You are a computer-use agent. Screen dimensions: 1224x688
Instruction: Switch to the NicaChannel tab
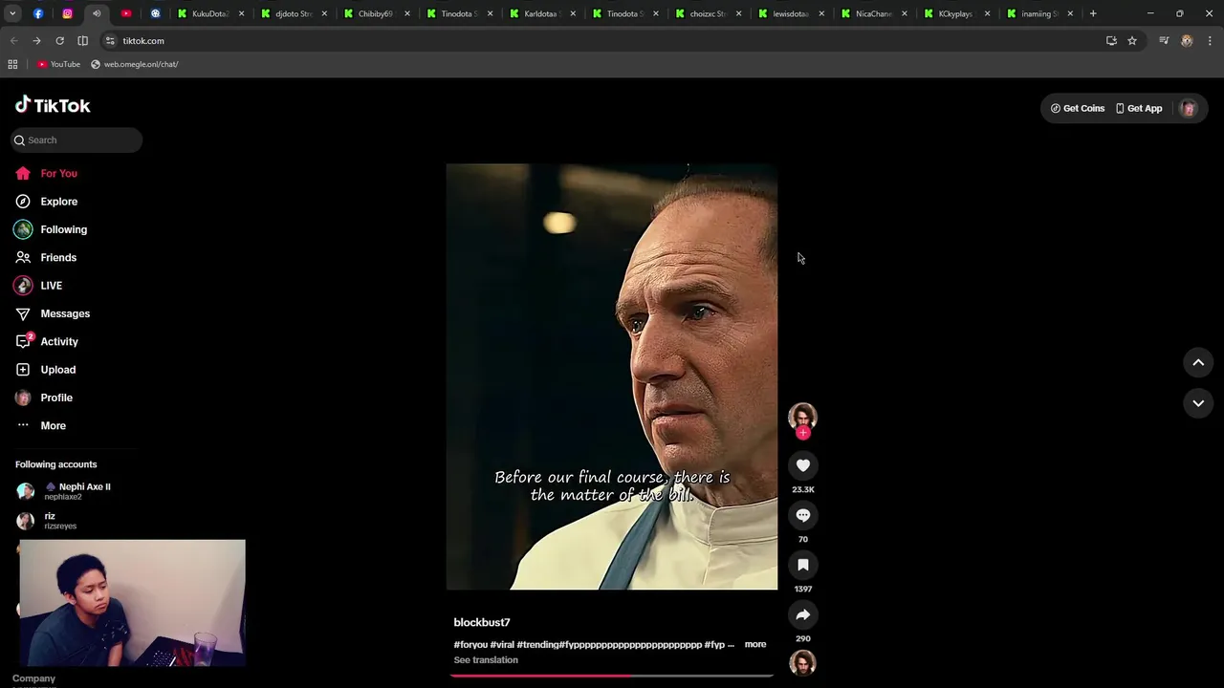pos(873,13)
